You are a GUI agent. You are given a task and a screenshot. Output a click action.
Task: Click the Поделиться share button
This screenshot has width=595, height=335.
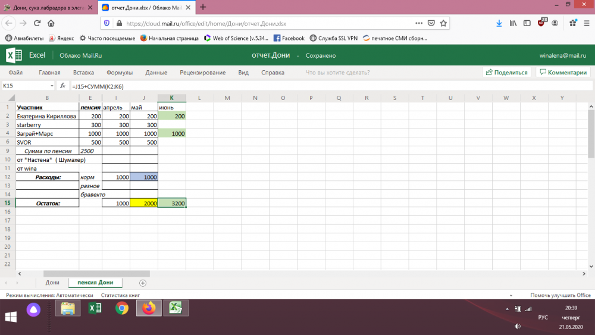click(506, 73)
